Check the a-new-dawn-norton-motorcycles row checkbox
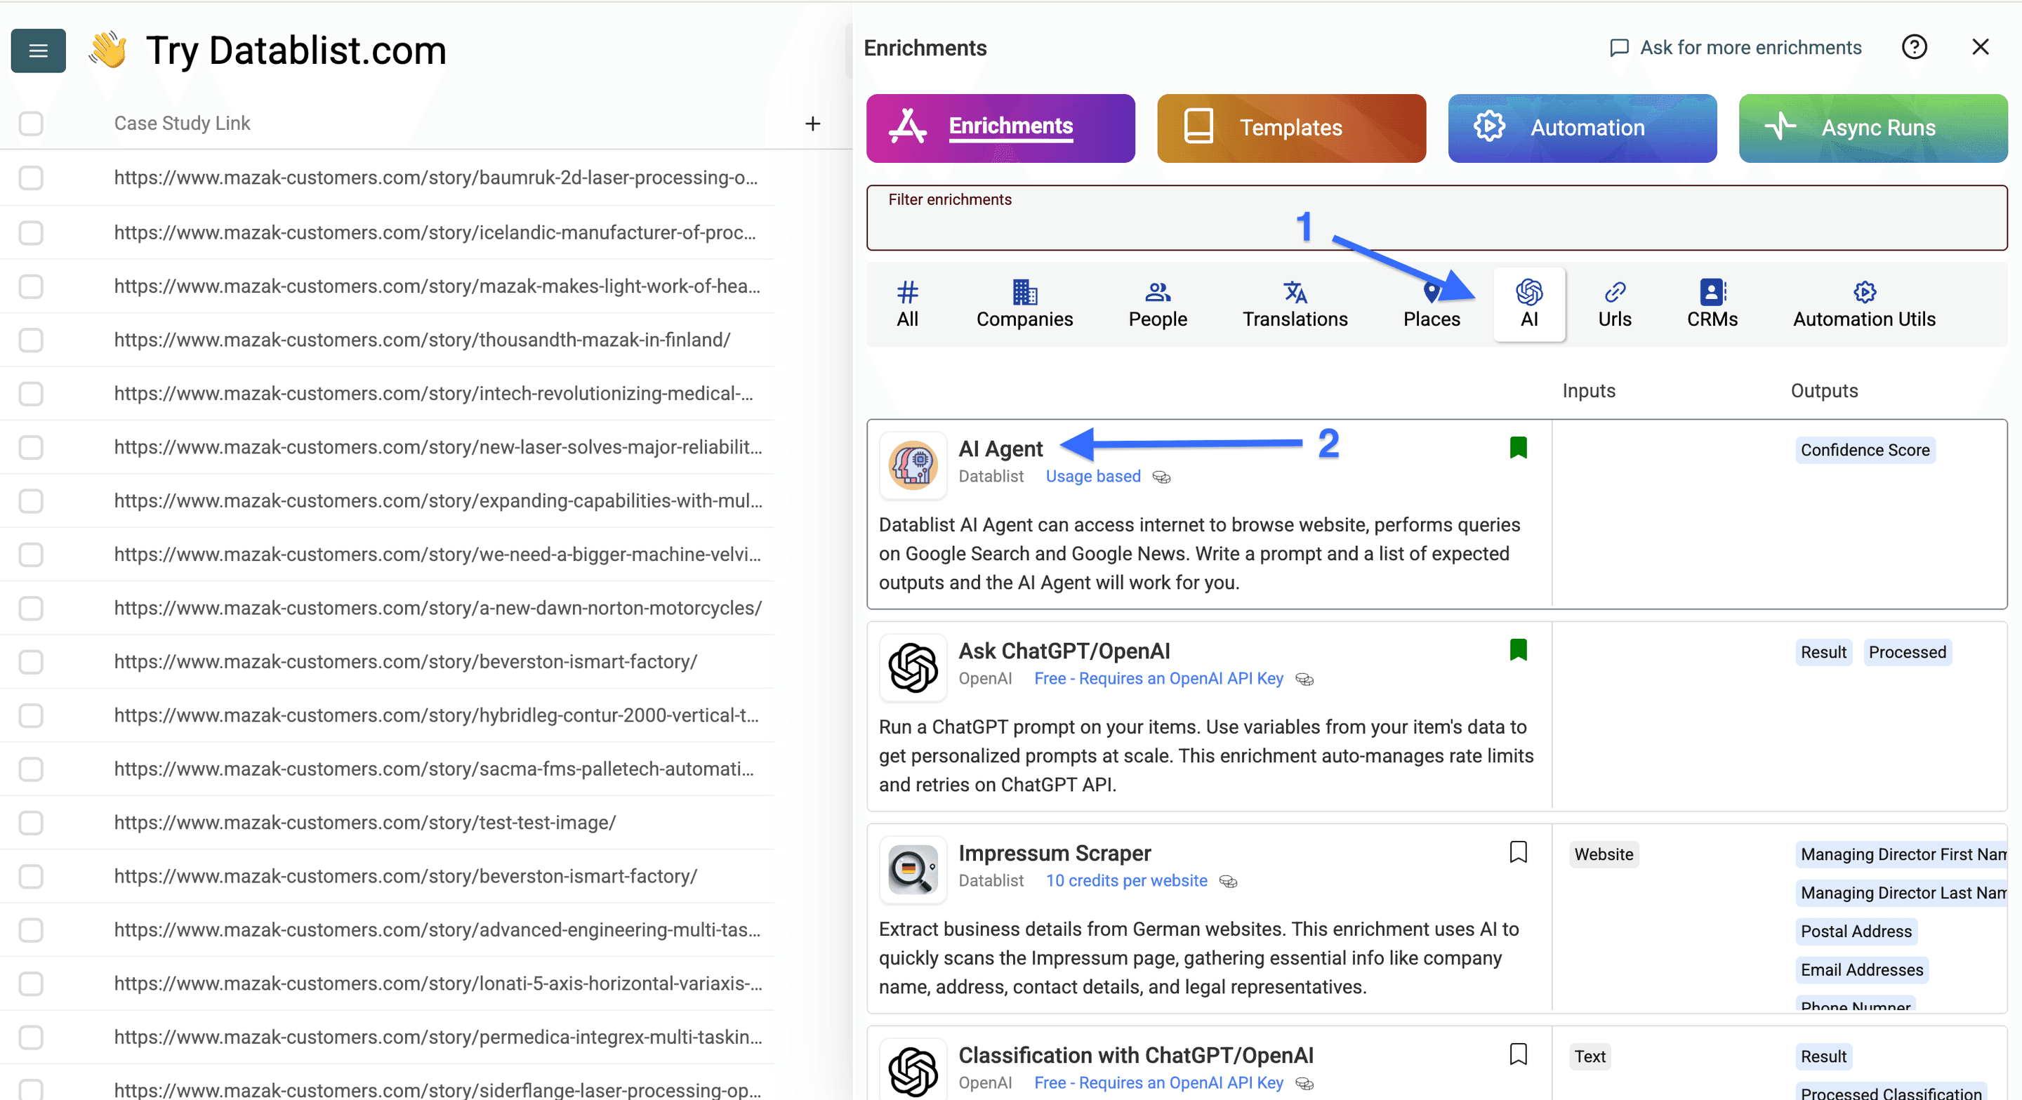Viewport: 2022px width, 1100px height. tap(31, 609)
